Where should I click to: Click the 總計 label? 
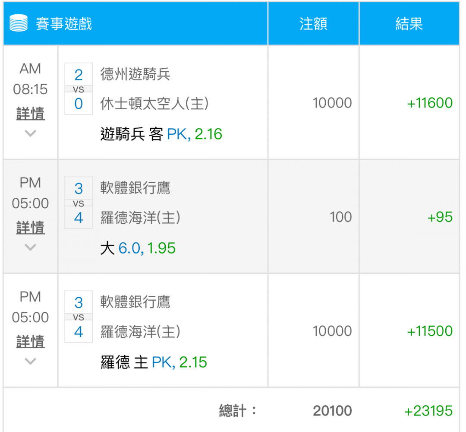coord(237,411)
